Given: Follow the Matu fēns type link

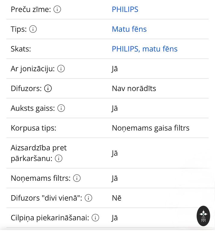Looking at the screenshot, I should click(x=129, y=29).
